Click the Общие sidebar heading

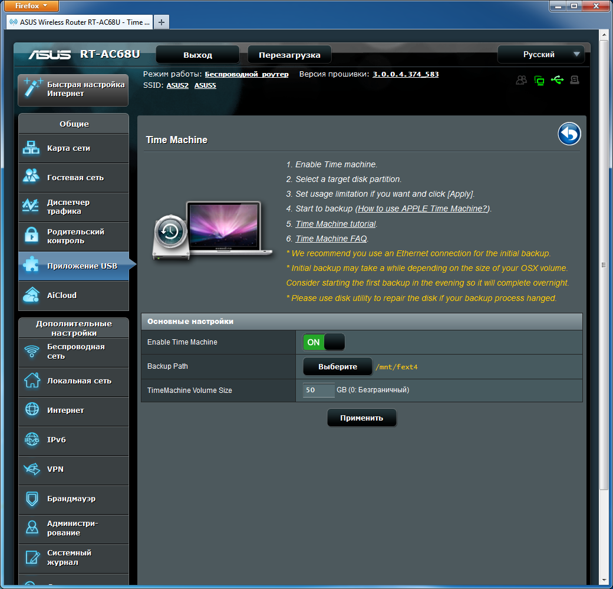tap(74, 124)
